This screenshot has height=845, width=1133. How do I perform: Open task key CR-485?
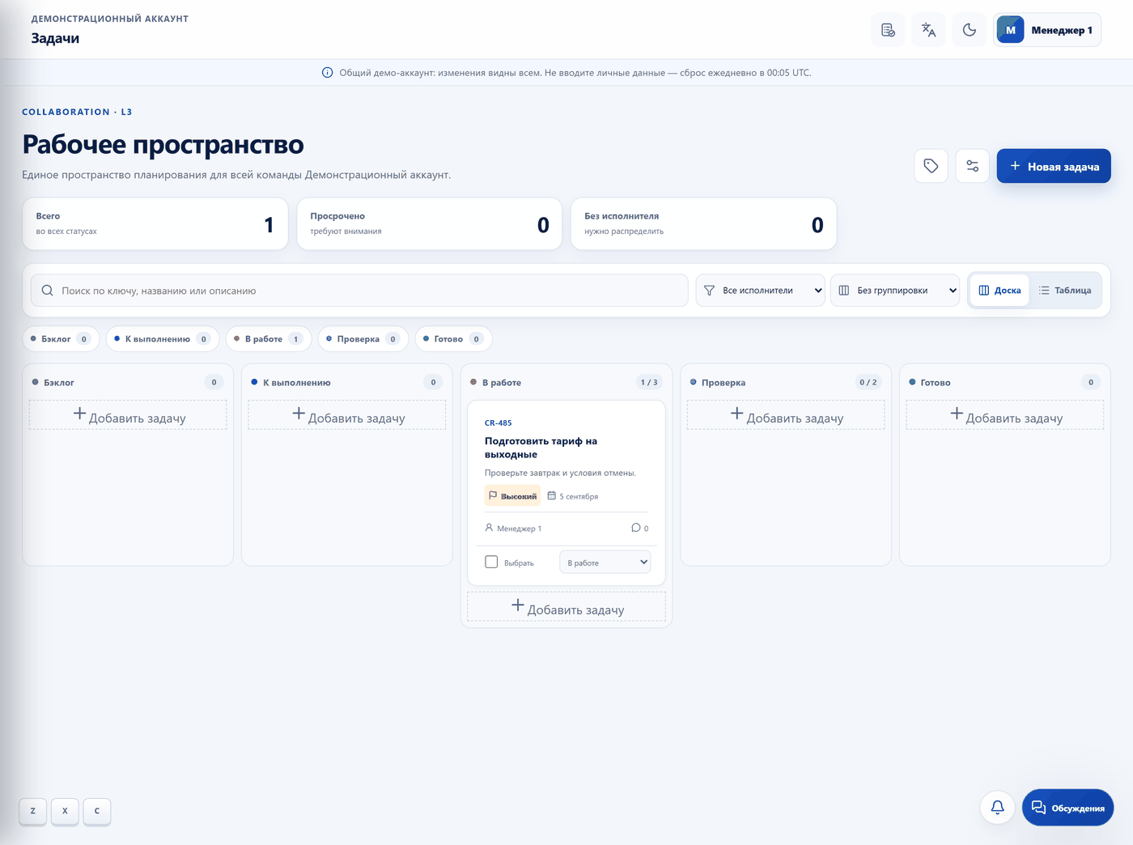tap(499, 423)
